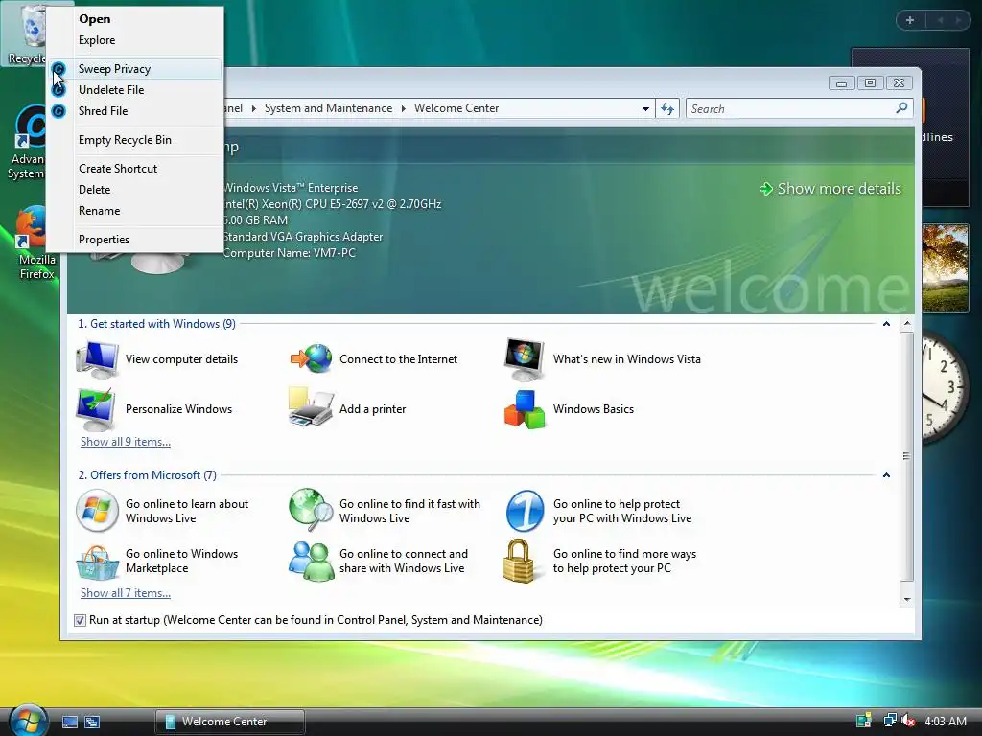Click the Go online to Windows Marketplace text
982x736 pixels.
(x=181, y=561)
